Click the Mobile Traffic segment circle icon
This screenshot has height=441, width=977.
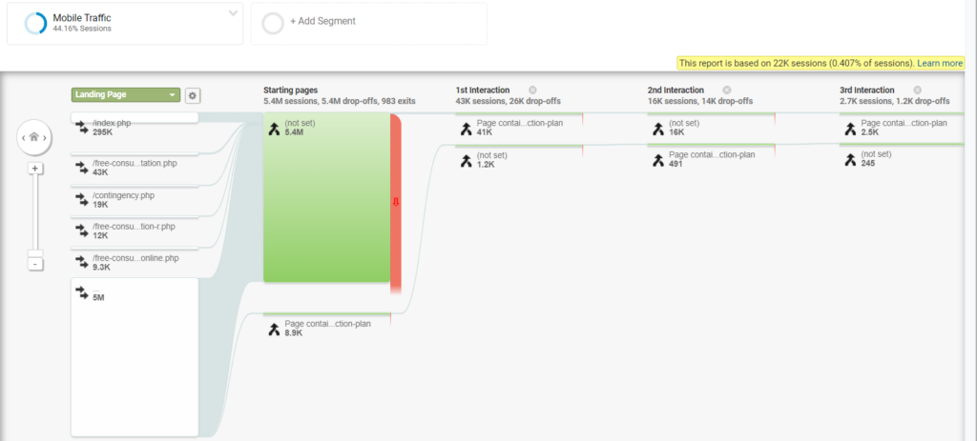pos(35,23)
